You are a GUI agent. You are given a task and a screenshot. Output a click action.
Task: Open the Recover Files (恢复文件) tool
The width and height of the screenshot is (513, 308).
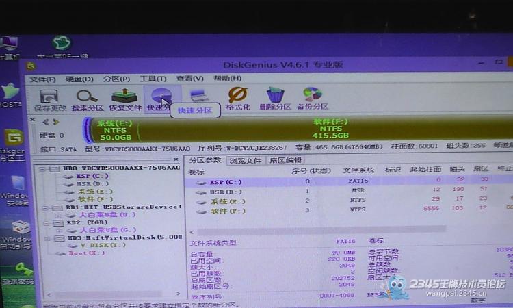[x=124, y=99]
